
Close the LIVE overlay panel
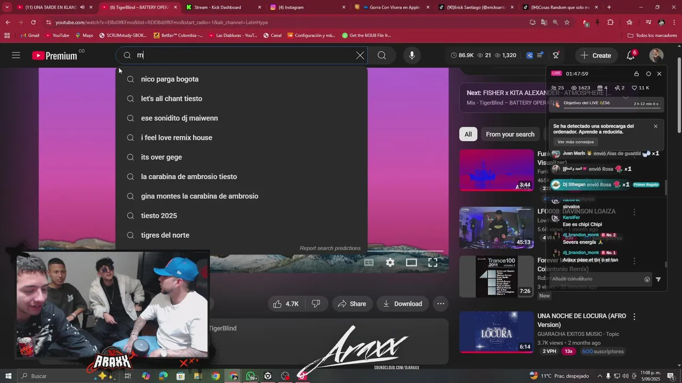[659, 74]
